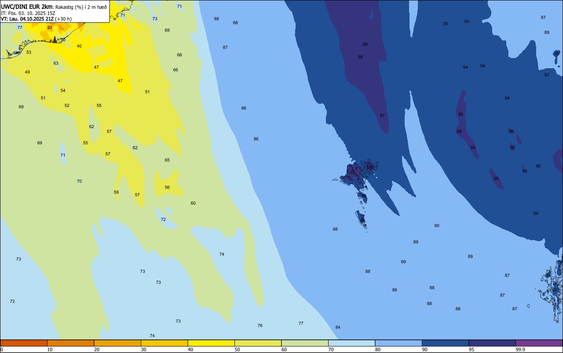Click the map value 76 near the bottom
The width and height of the screenshot is (563, 353).
(x=260, y=325)
